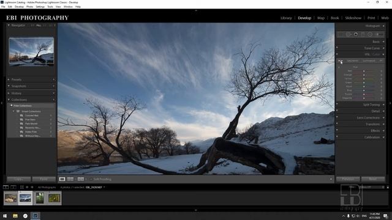Toggle the Tone Curve panel switch
Screen dimensions: 392x220
(x=337, y=48)
